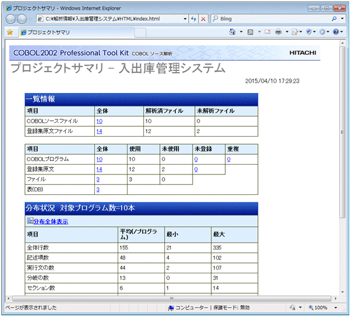Expand the Home button dropdown arrow

point(241,32)
